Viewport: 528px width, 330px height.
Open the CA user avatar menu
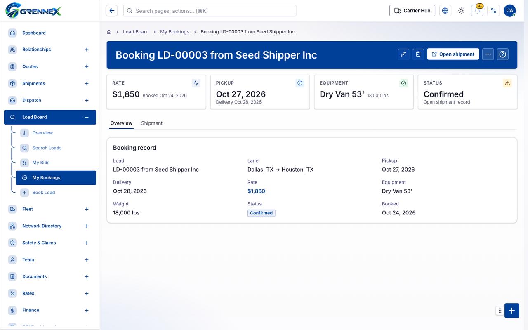[510, 11]
